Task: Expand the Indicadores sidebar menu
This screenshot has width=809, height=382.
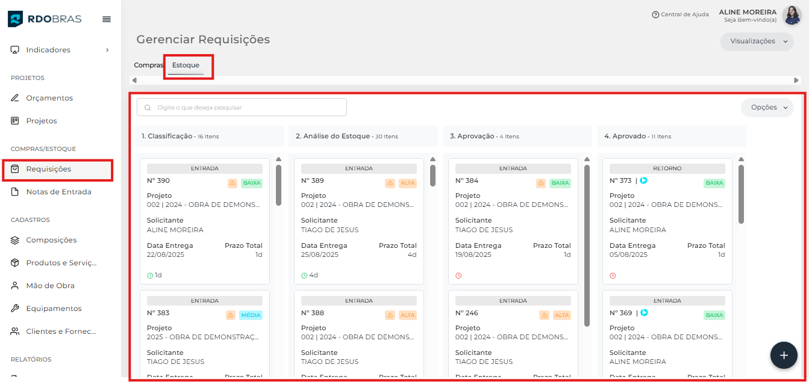Action: [60, 50]
